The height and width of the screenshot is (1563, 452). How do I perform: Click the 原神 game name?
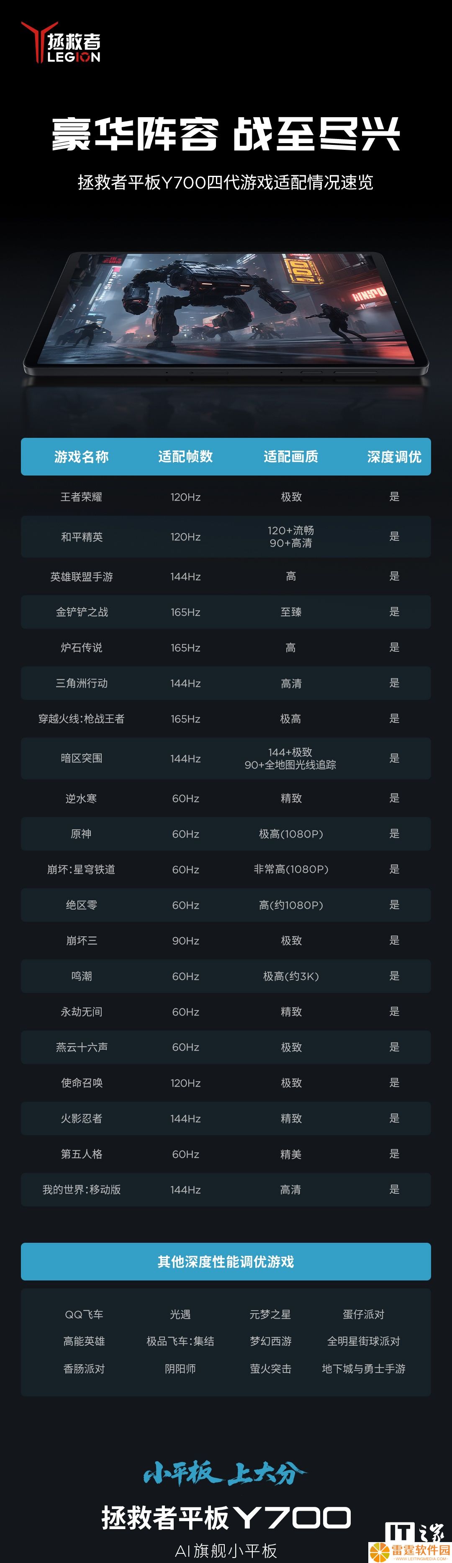click(81, 834)
